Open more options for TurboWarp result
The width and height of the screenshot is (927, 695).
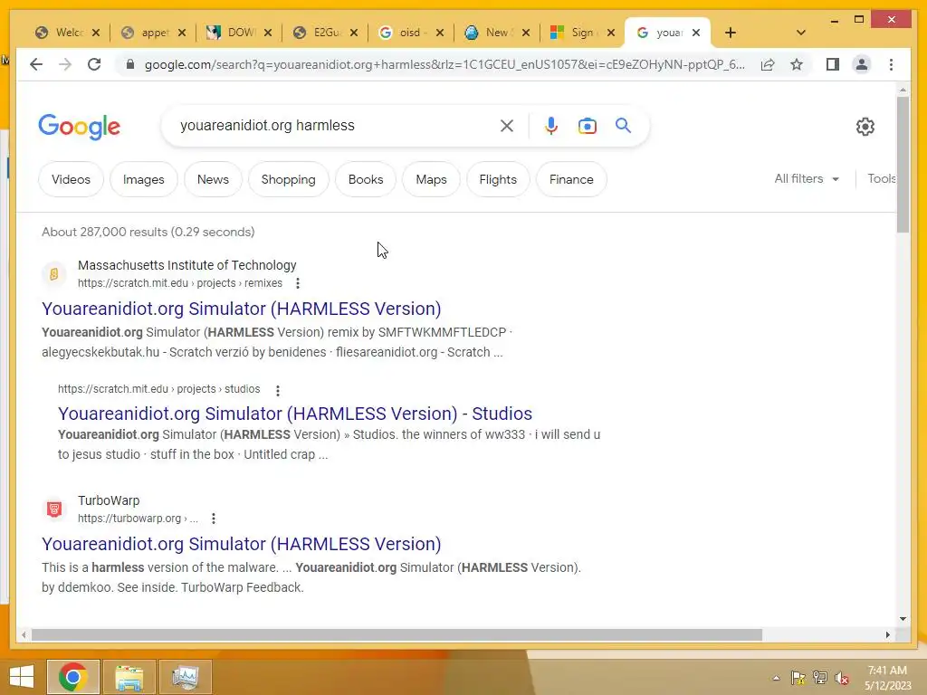[213, 519]
